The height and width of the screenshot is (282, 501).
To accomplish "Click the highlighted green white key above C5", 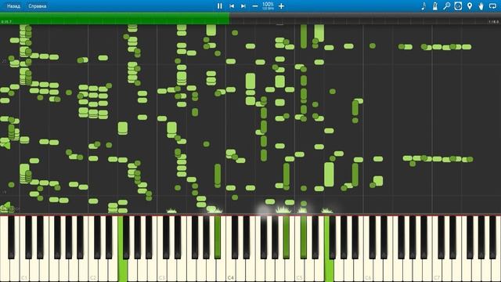I will point(329,269).
